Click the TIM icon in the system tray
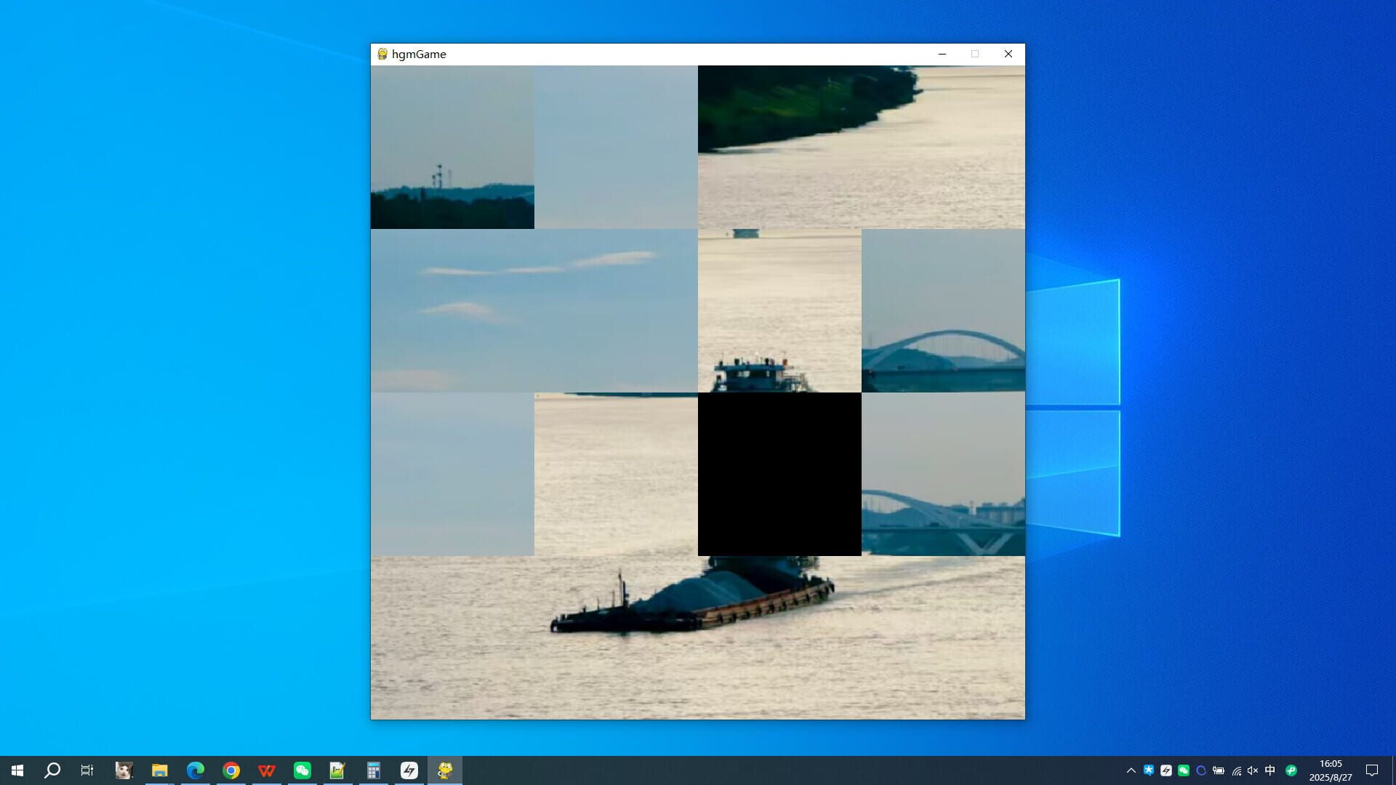This screenshot has height=785, width=1396. pos(1150,770)
